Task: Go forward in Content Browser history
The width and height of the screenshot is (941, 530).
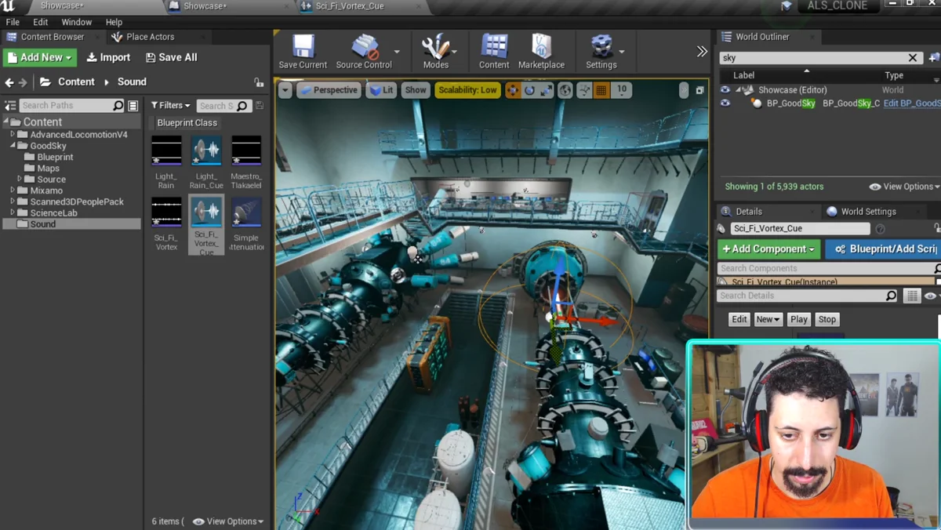Action: pos(23,82)
